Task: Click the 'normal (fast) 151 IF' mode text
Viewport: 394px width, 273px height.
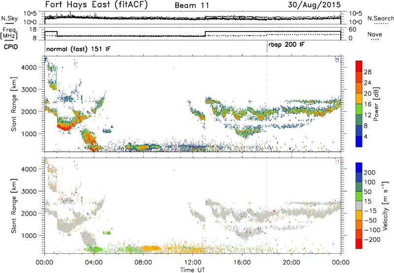Action: (x=78, y=49)
